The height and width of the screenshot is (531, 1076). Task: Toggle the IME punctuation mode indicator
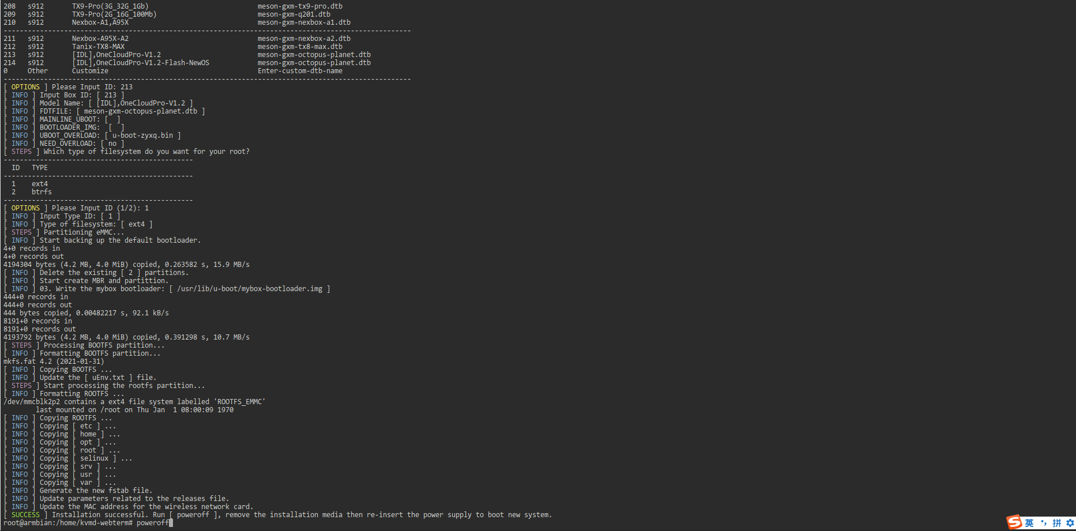[x=1043, y=523]
